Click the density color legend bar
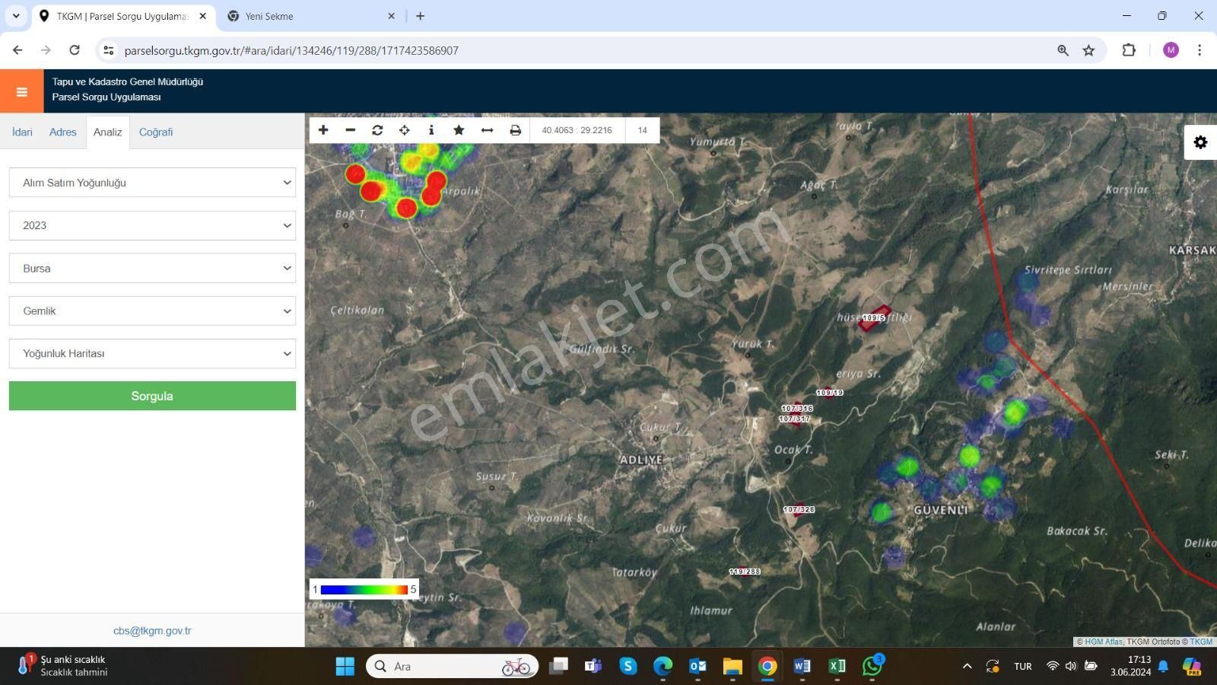 pos(364,589)
